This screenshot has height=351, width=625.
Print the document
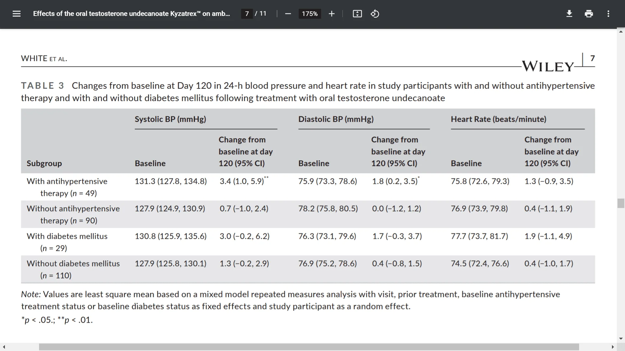(589, 14)
